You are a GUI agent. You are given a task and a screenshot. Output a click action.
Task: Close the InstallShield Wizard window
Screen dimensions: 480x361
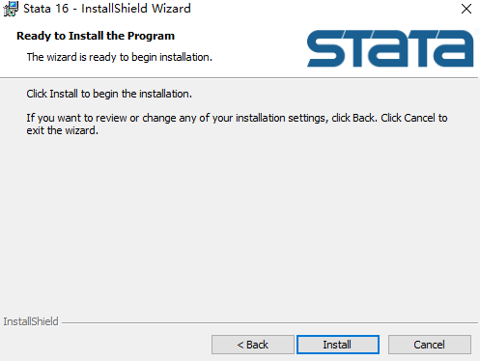(466, 9)
